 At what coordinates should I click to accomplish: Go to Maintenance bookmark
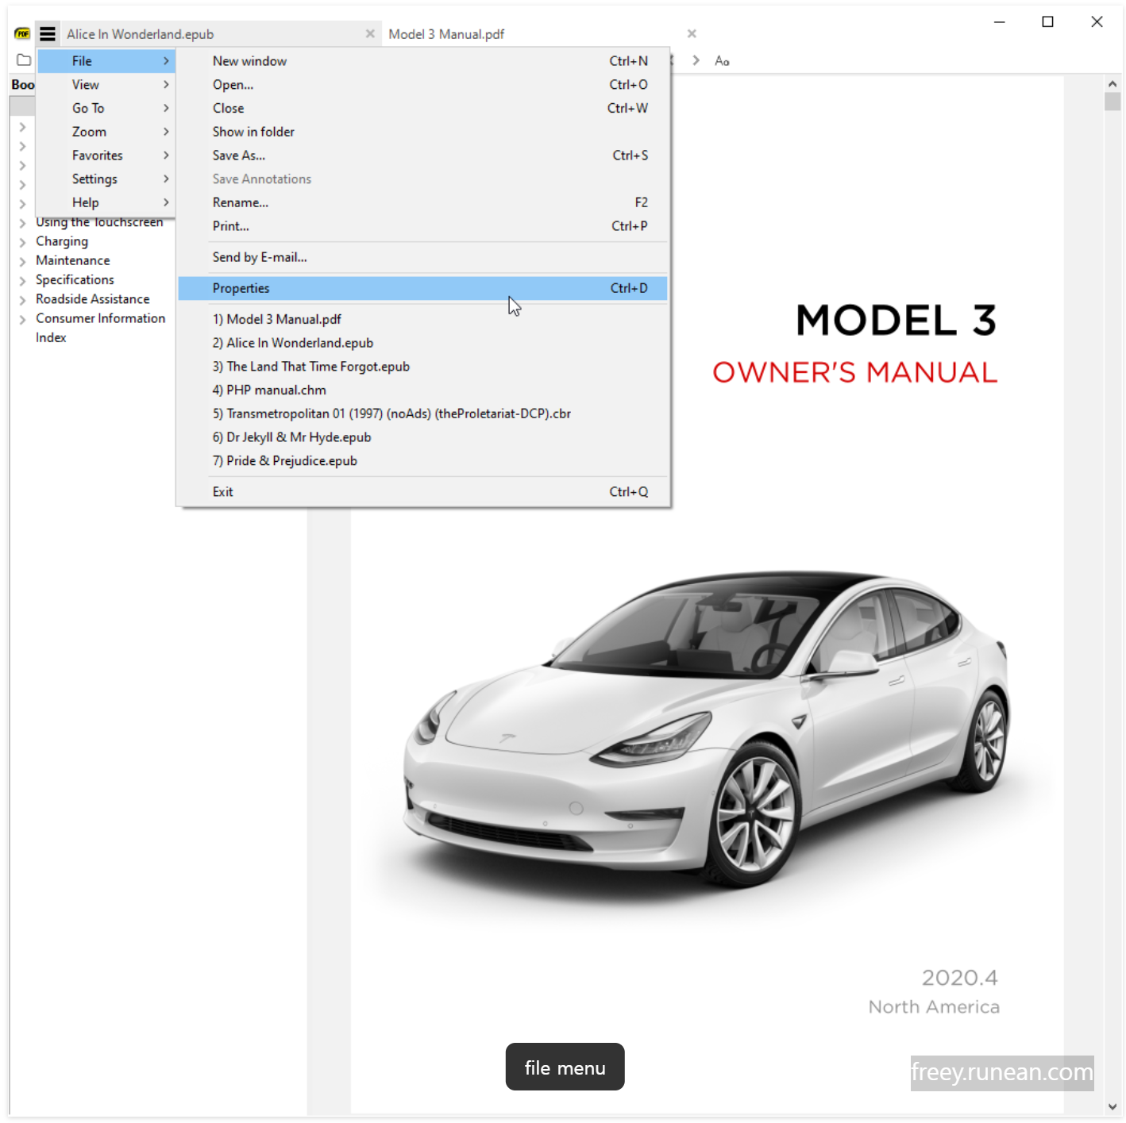coord(73,260)
